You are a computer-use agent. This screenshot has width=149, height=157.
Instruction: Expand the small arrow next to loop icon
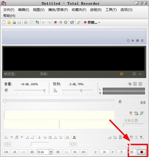[125, 101]
